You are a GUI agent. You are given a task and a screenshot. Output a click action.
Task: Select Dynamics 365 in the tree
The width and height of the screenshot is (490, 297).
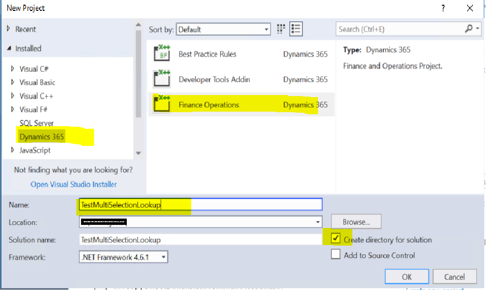(42, 137)
